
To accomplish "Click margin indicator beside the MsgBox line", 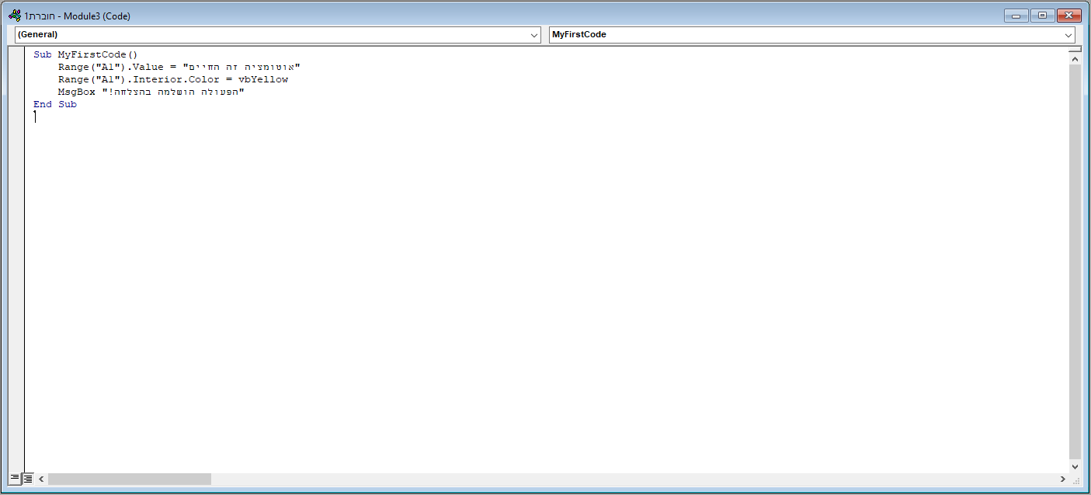I will [x=16, y=92].
